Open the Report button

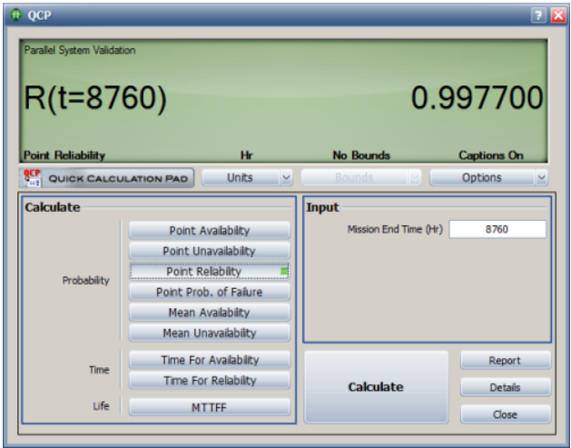pyautogui.click(x=506, y=361)
